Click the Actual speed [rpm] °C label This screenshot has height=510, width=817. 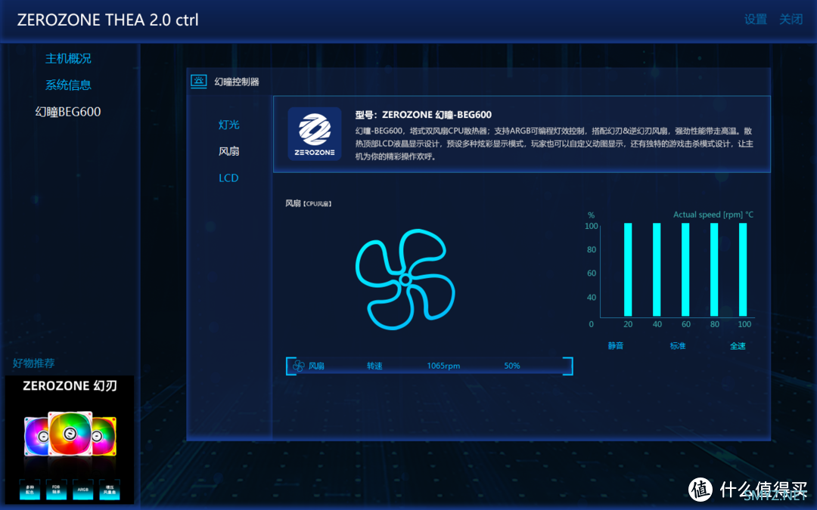tap(713, 215)
